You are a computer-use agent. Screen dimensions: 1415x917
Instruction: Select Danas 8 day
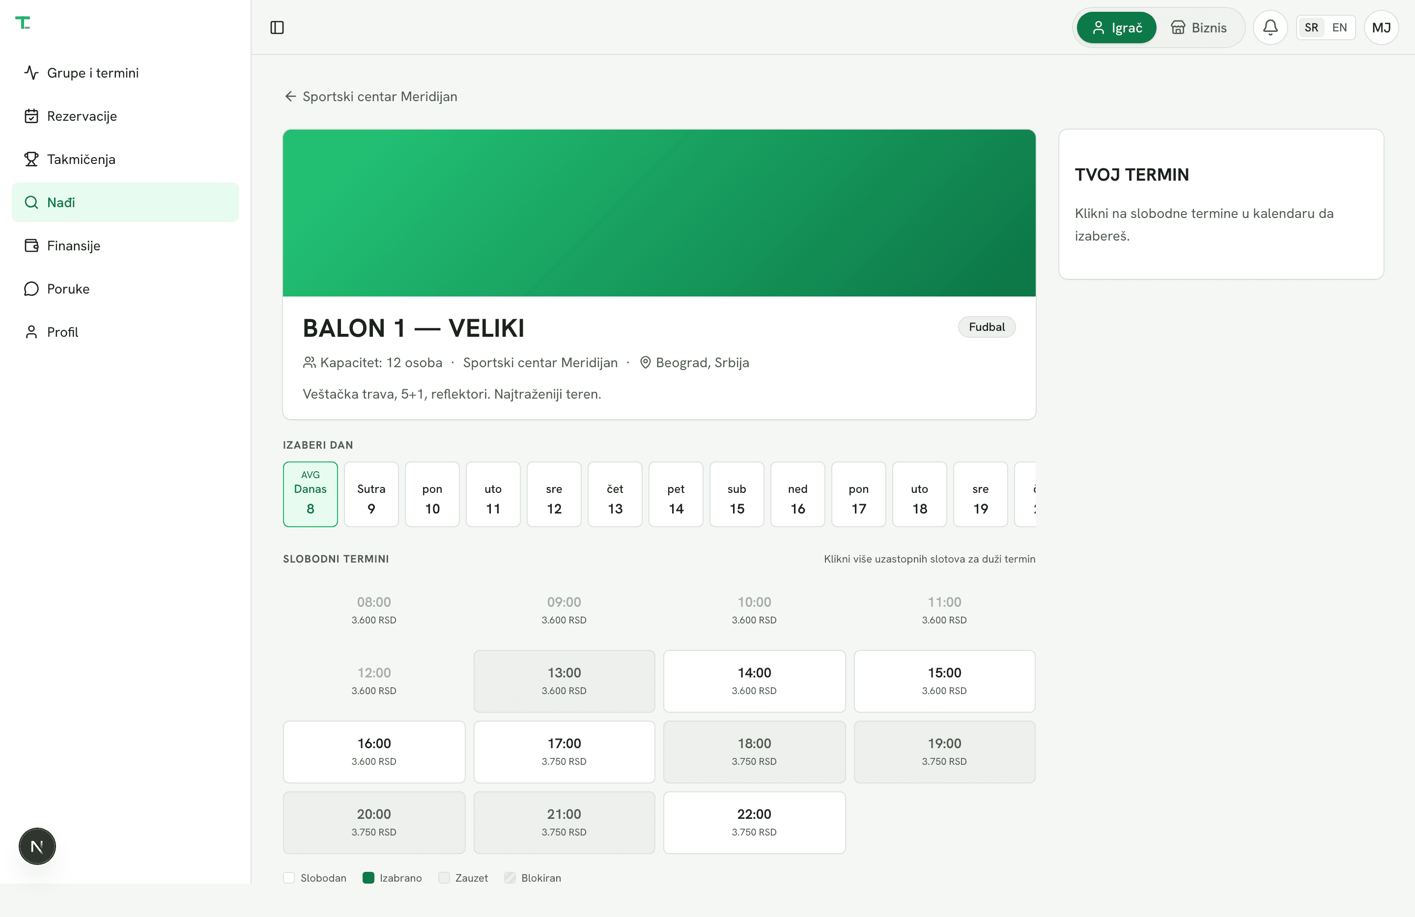311,494
